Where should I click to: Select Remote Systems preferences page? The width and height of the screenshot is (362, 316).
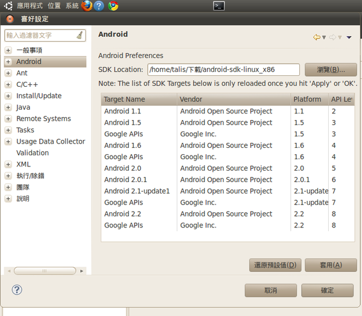43,119
